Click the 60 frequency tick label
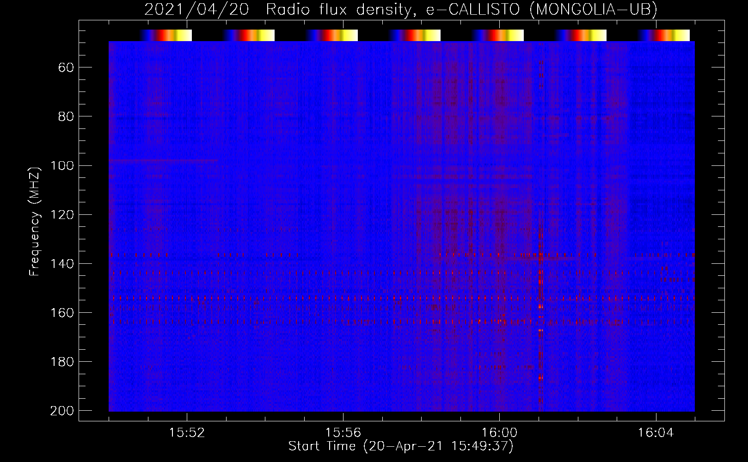Viewport: 748px width, 462px height. tap(66, 67)
